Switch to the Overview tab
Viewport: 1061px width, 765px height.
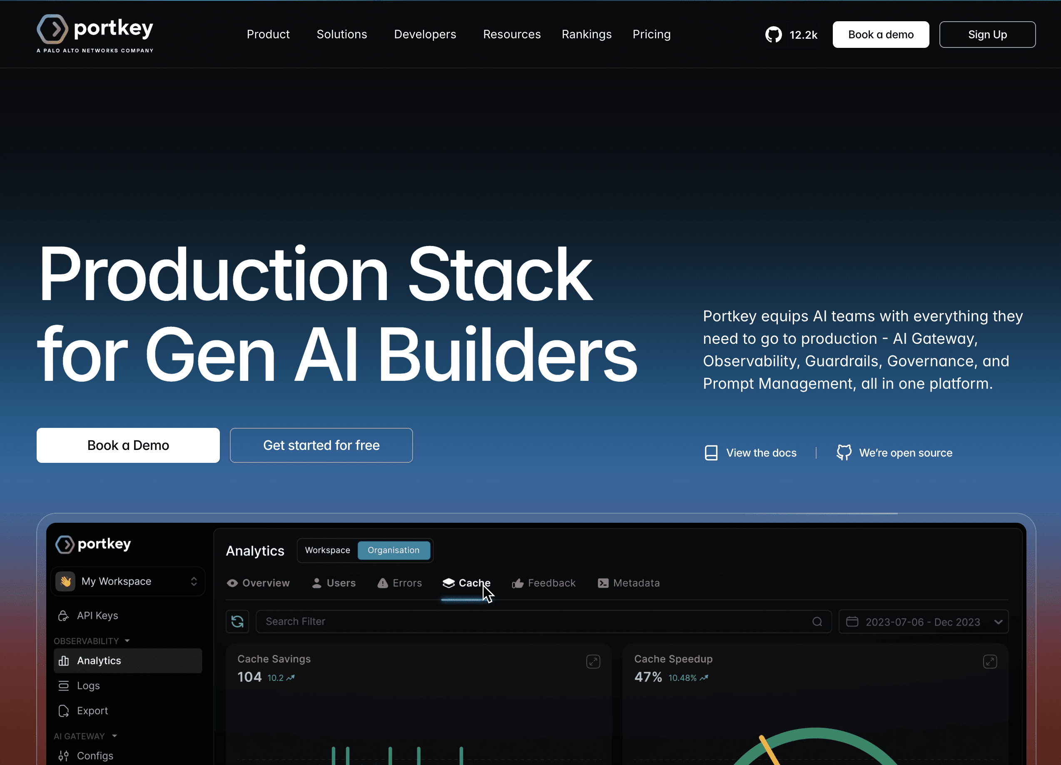pos(258,583)
